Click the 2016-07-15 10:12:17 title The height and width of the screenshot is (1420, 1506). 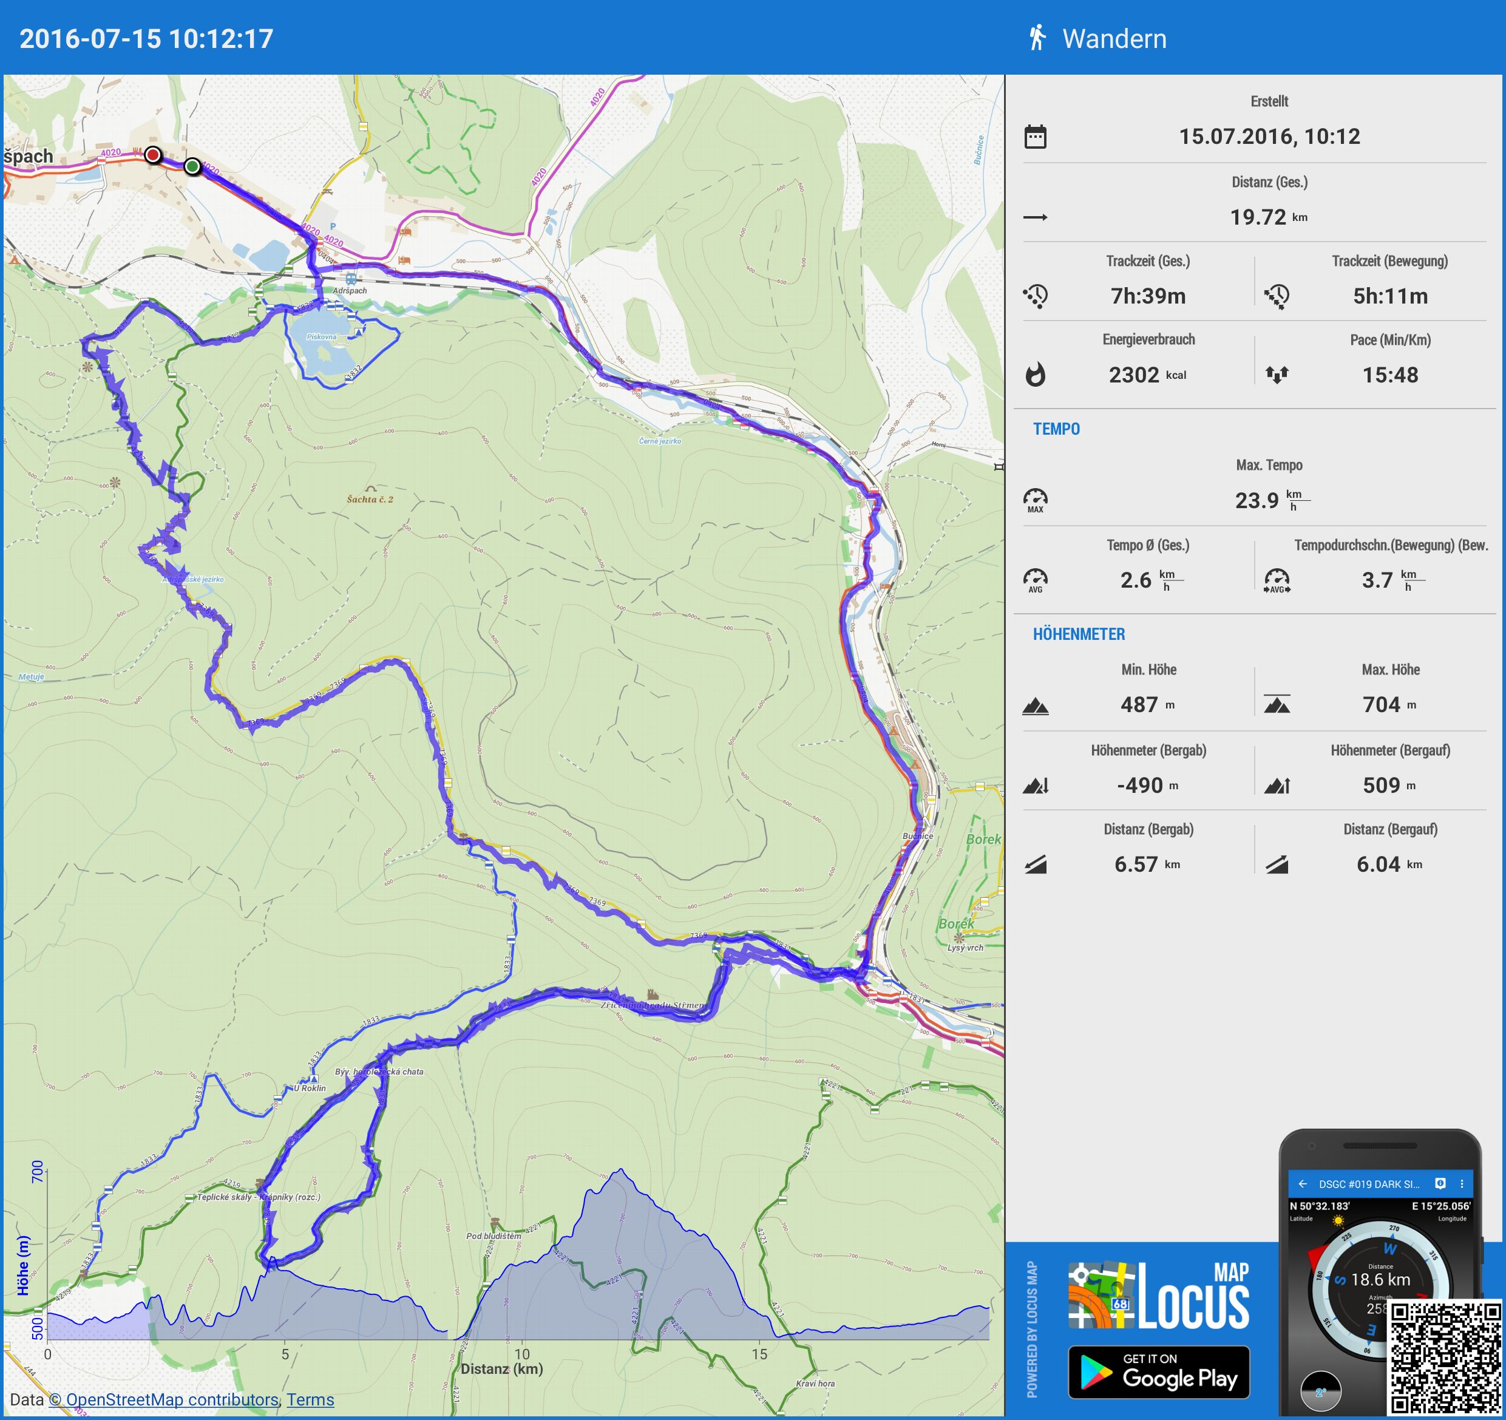[x=146, y=39]
